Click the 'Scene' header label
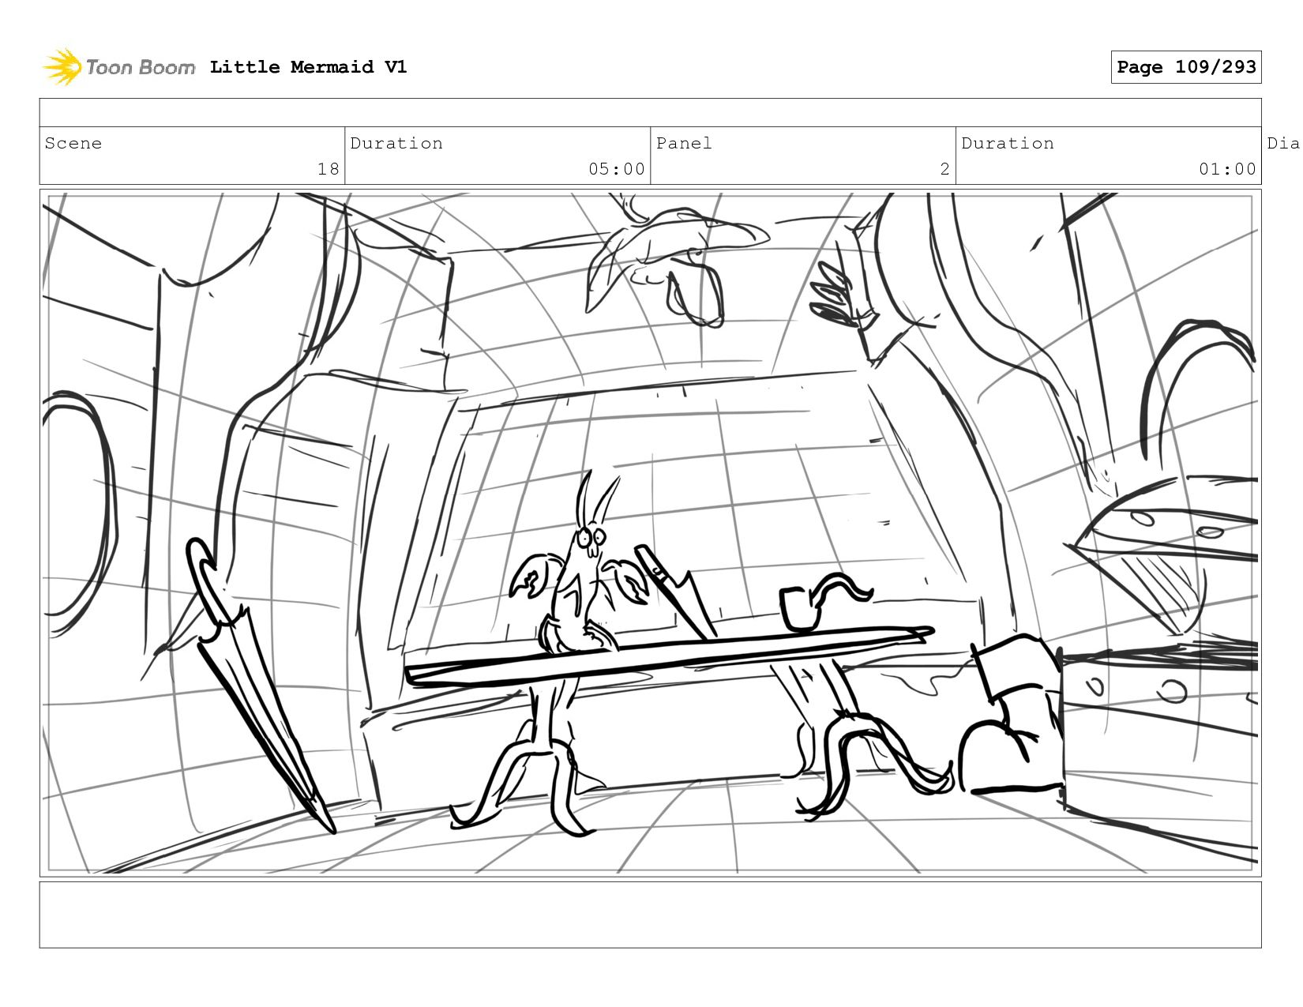1303x1007 pixels. pos(73,143)
